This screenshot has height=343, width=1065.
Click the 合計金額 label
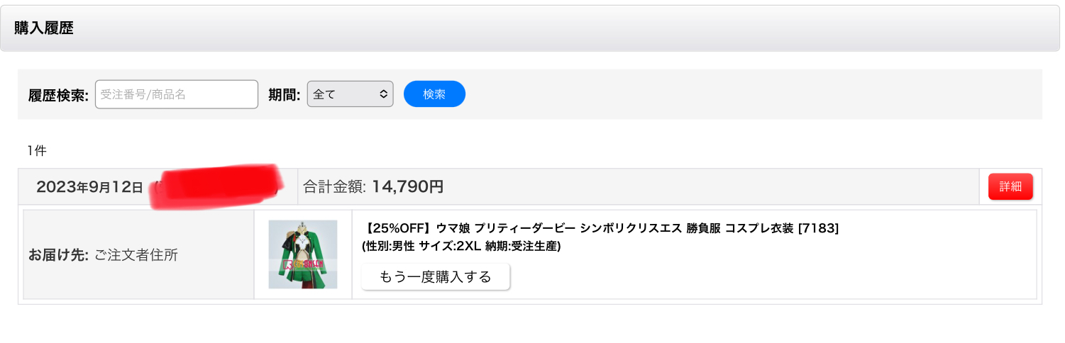[x=334, y=187]
